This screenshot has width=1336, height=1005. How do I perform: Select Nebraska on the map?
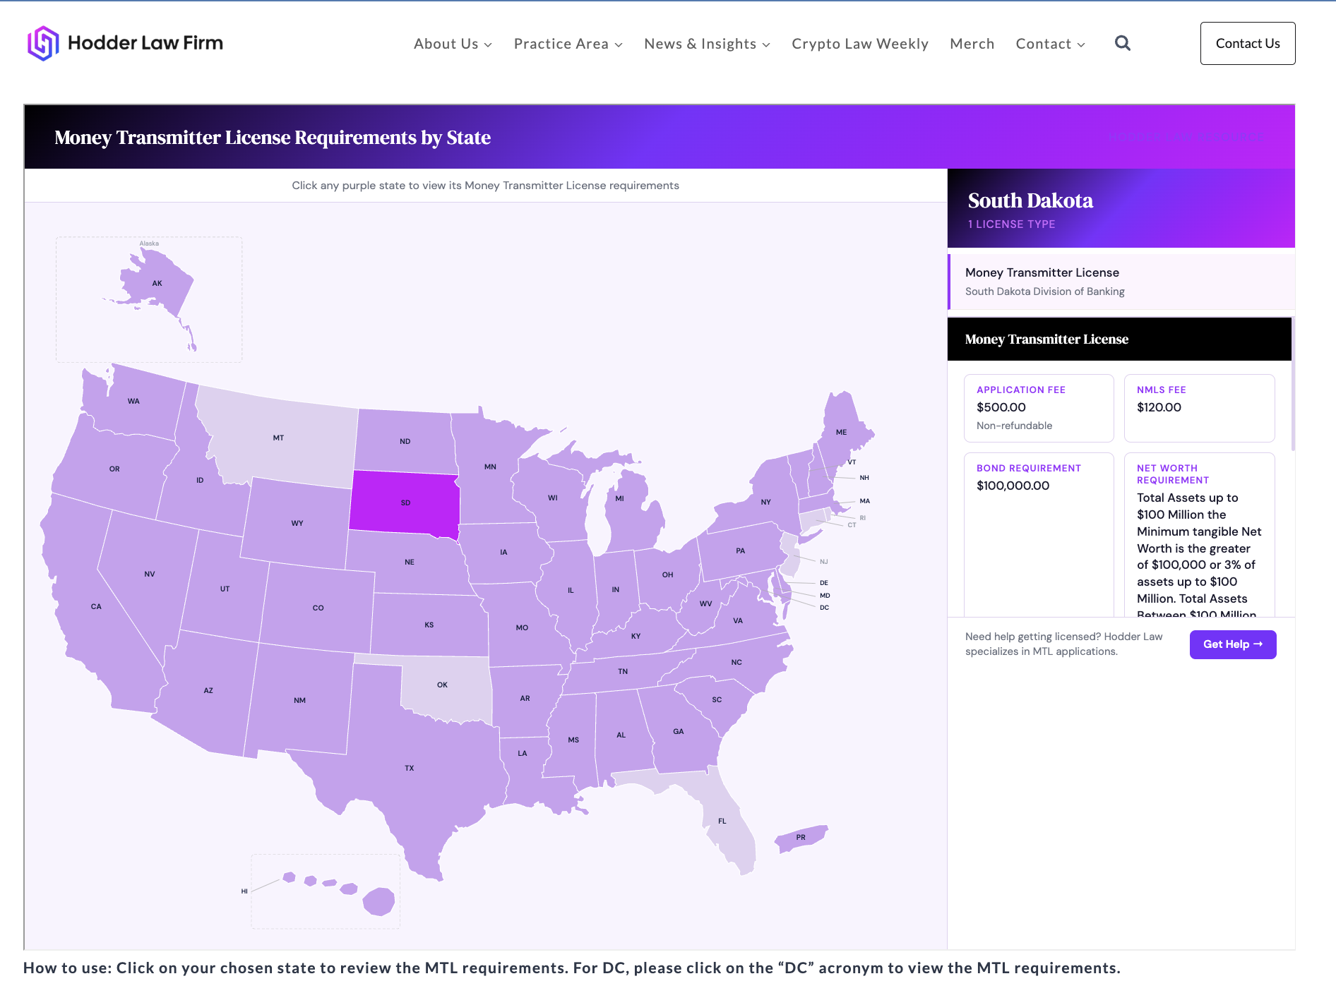pyautogui.click(x=410, y=562)
